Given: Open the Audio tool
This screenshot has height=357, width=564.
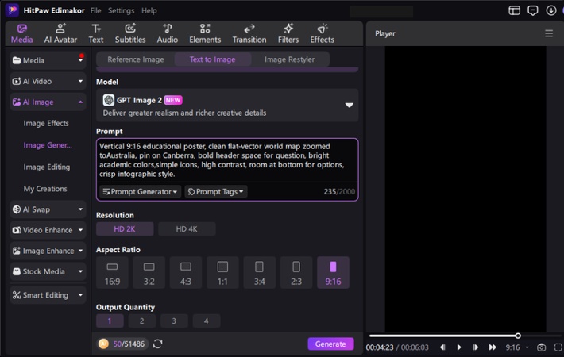Looking at the screenshot, I should 168,33.
